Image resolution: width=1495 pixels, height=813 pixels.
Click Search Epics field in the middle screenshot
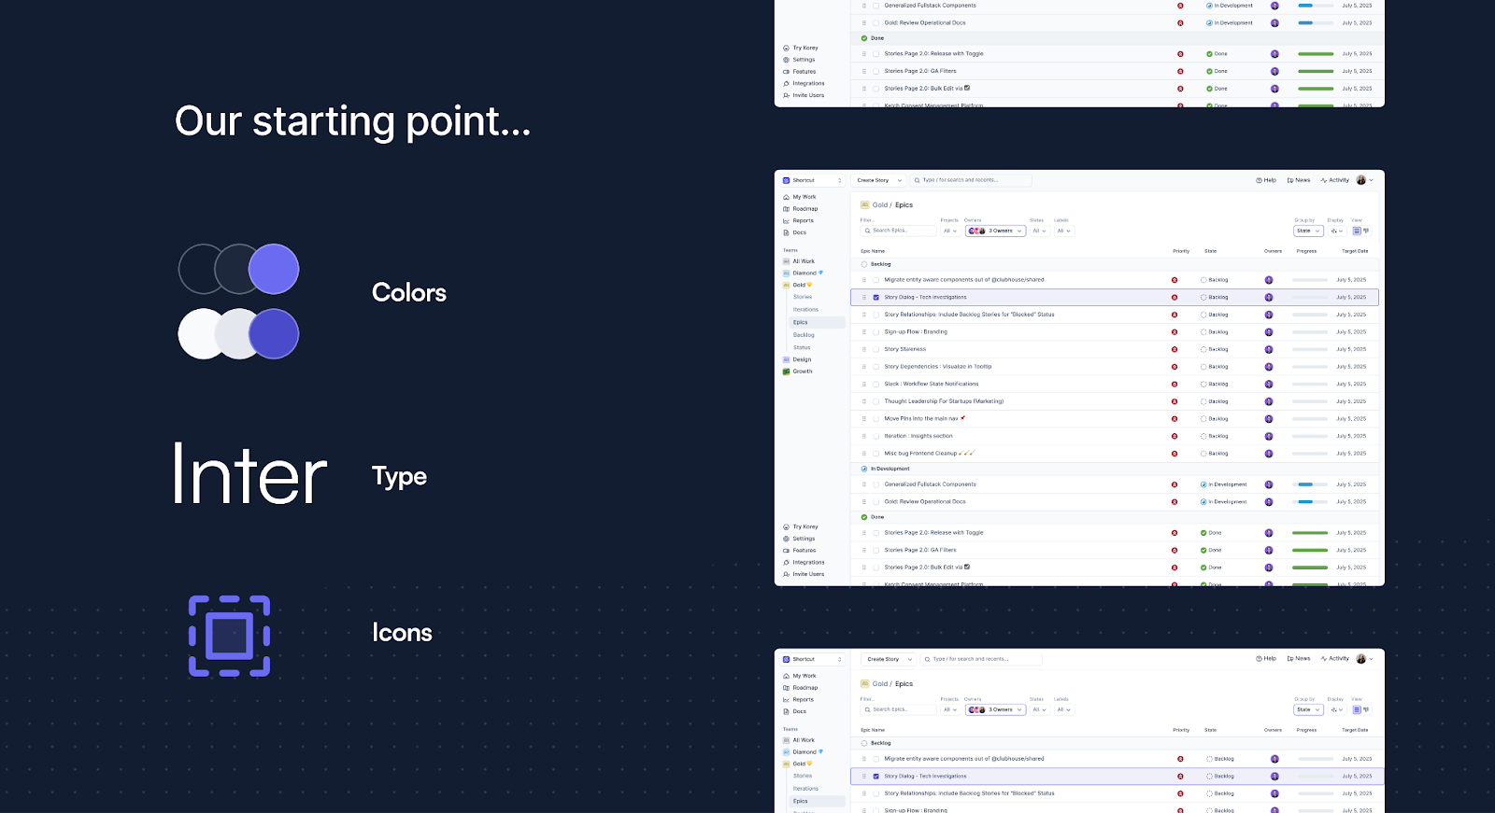pyautogui.click(x=898, y=231)
